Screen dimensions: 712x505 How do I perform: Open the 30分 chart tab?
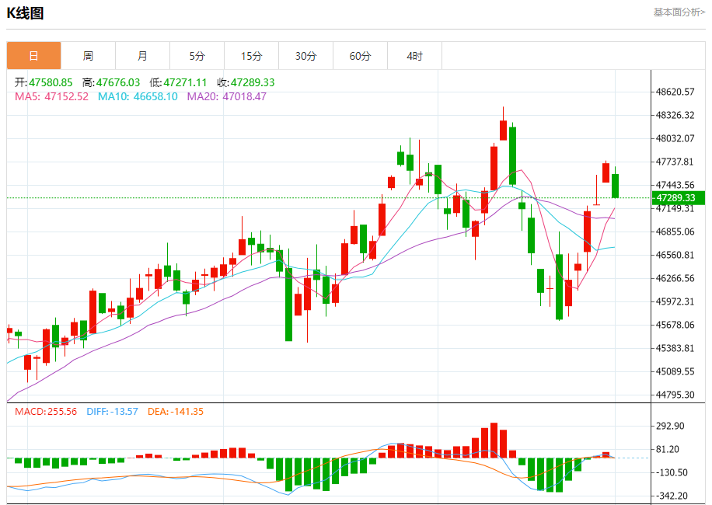(x=306, y=56)
